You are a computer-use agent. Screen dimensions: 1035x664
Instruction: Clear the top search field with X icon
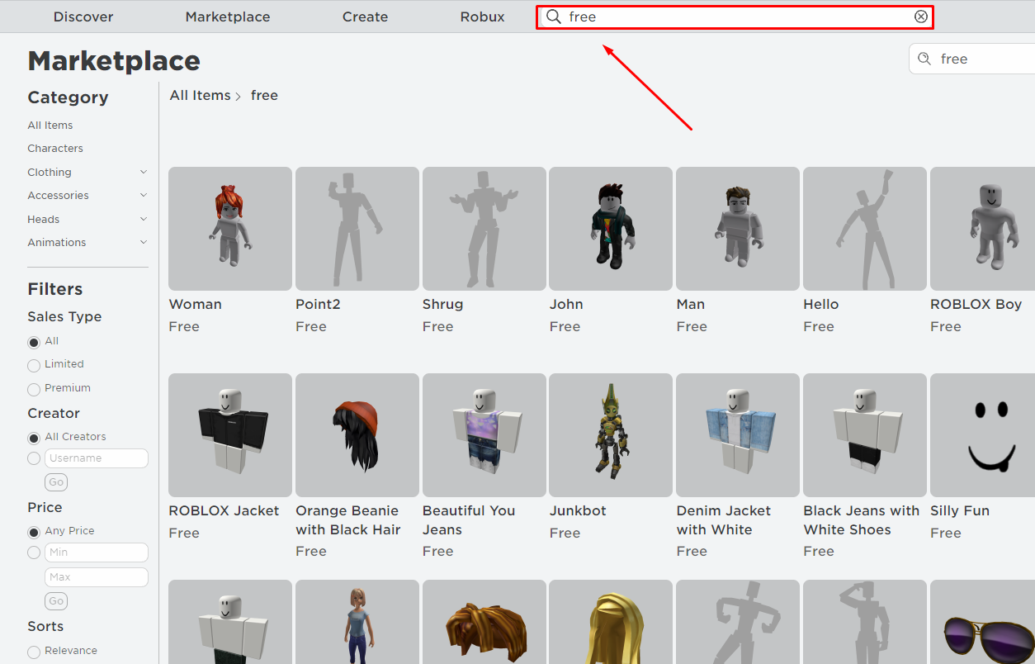point(920,17)
